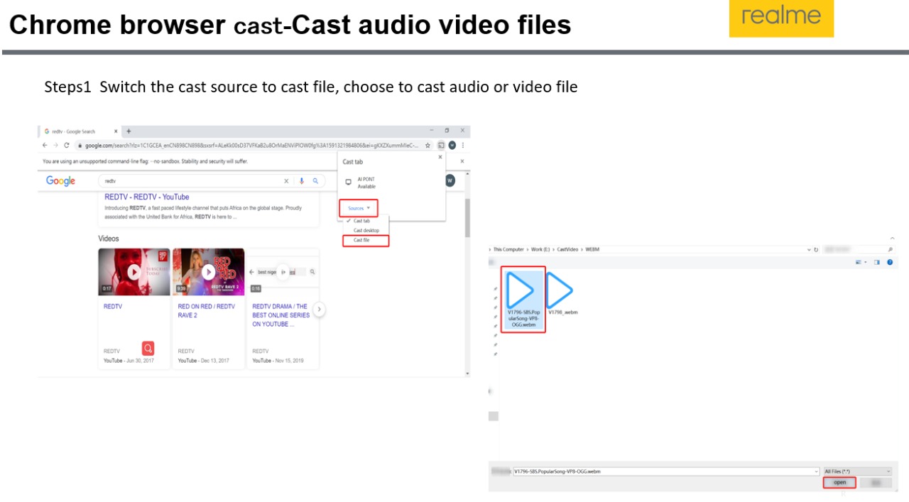909x502 pixels.
Task: Click the red search lens floating icon
Action: point(148,348)
